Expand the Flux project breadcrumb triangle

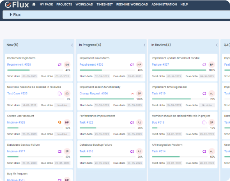point(11,14)
